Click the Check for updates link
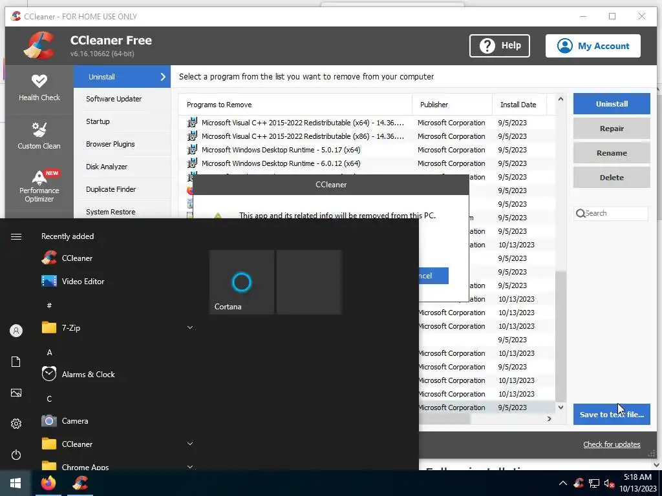 (x=612, y=444)
